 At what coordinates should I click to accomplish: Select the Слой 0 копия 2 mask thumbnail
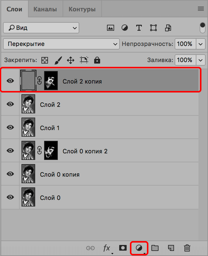tap(51, 151)
